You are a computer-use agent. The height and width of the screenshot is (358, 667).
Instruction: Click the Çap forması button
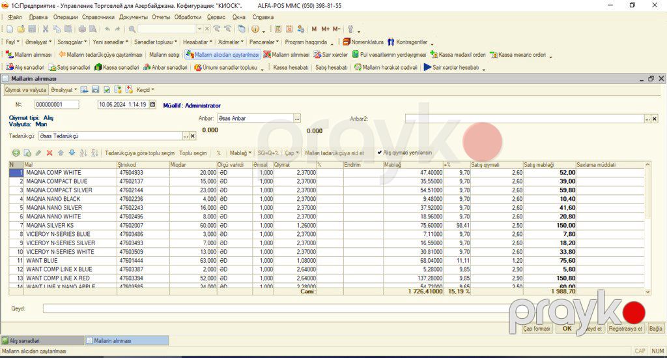click(x=537, y=329)
